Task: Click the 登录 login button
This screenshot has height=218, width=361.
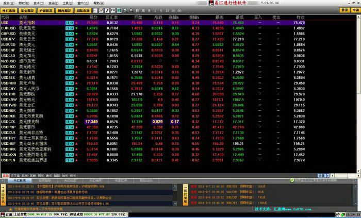Action: [x=344, y=10]
